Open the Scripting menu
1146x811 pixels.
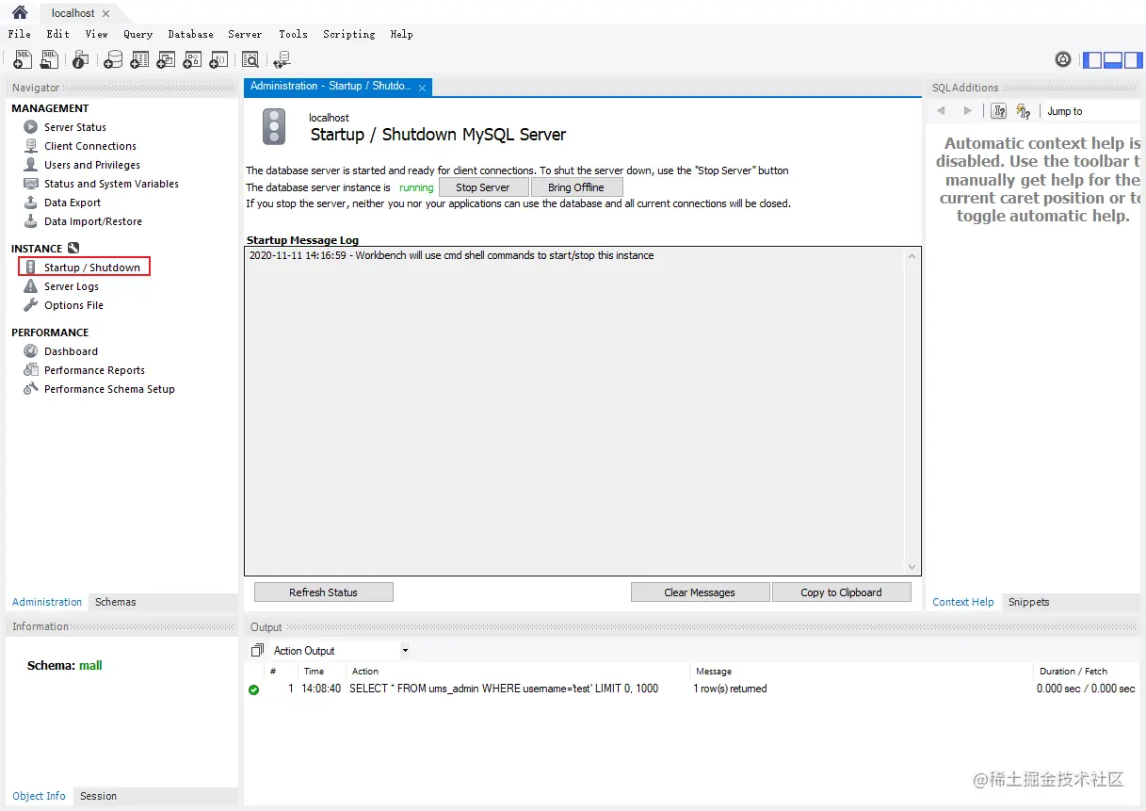tap(348, 34)
